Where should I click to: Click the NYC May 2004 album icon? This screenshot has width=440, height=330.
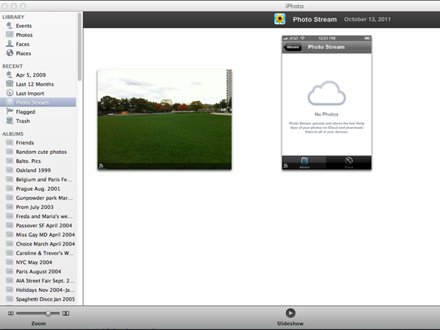10,262
